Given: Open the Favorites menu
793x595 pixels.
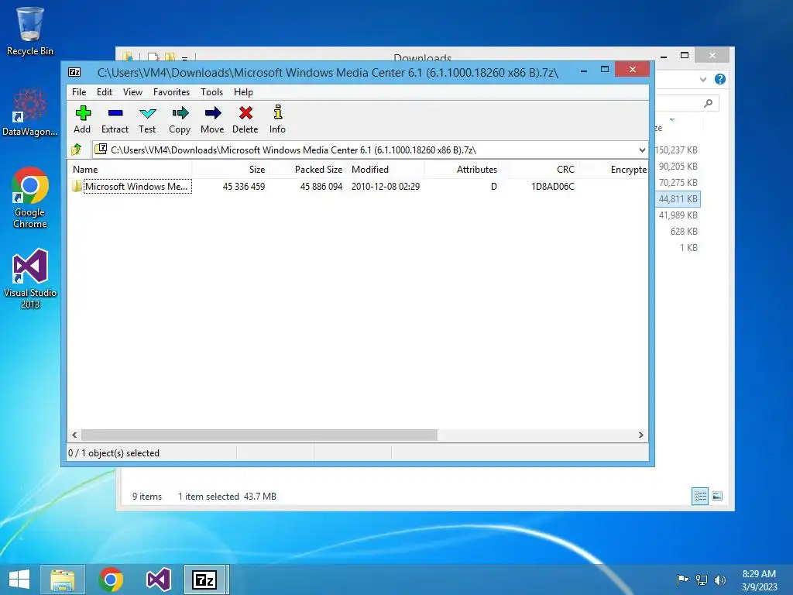Looking at the screenshot, I should coord(171,92).
